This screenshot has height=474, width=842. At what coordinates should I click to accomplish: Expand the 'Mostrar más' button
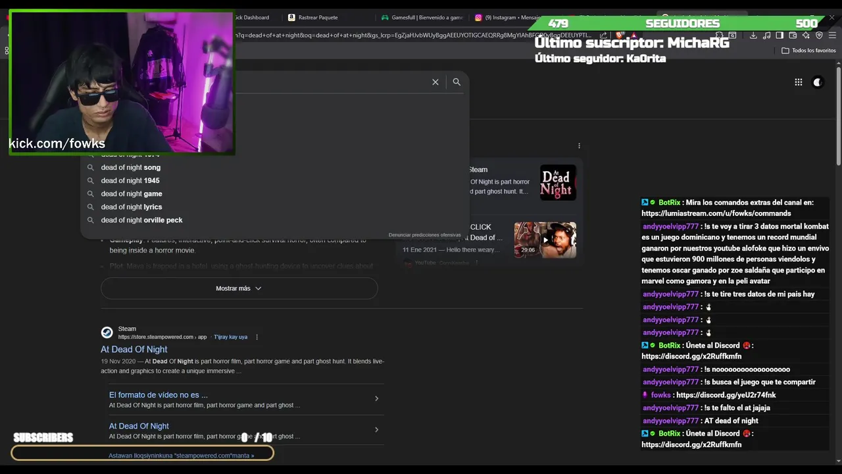tap(239, 288)
